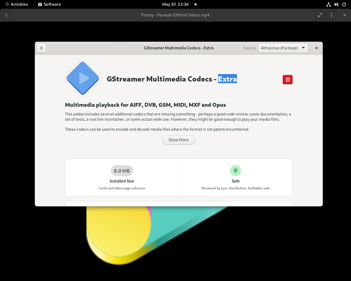Click the 8.0 MB installed size badge

[122, 171]
